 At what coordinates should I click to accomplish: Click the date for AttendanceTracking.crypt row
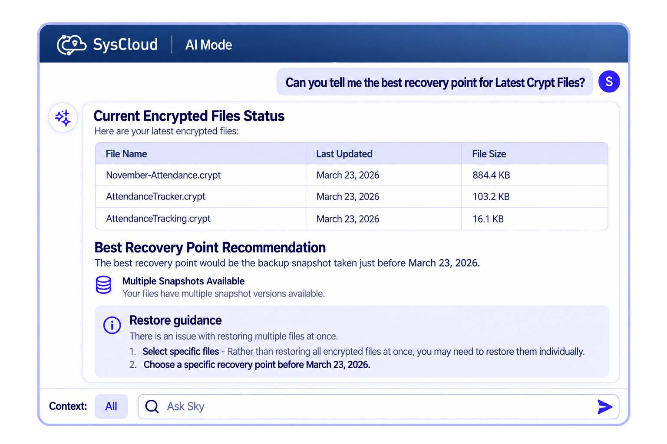pos(348,219)
